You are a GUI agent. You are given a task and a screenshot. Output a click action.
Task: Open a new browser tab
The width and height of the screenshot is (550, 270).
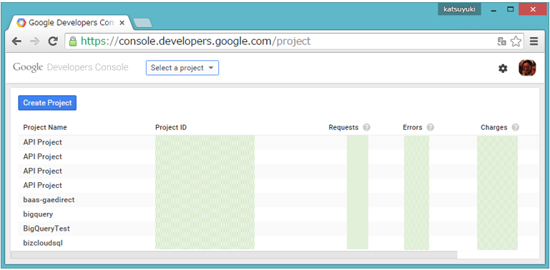coord(142,23)
